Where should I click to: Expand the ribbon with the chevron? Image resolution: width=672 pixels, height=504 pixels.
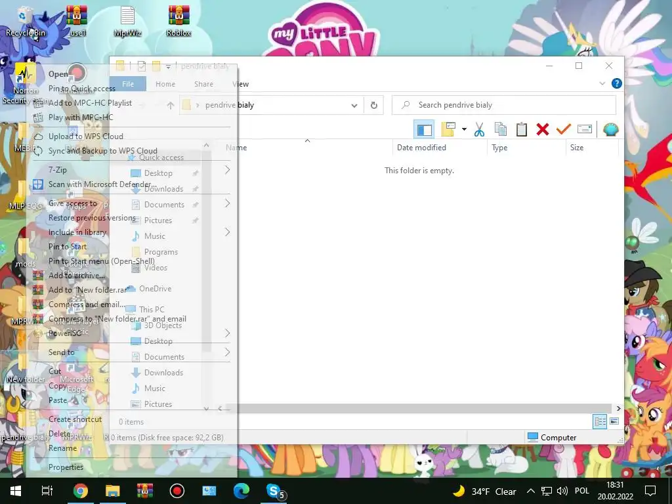click(x=602, y=83)
